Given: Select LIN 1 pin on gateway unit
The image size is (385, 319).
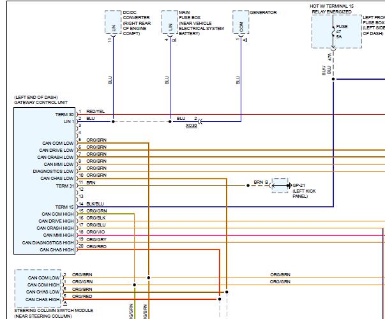Looking at the screenshot, I should coord(69,122).
